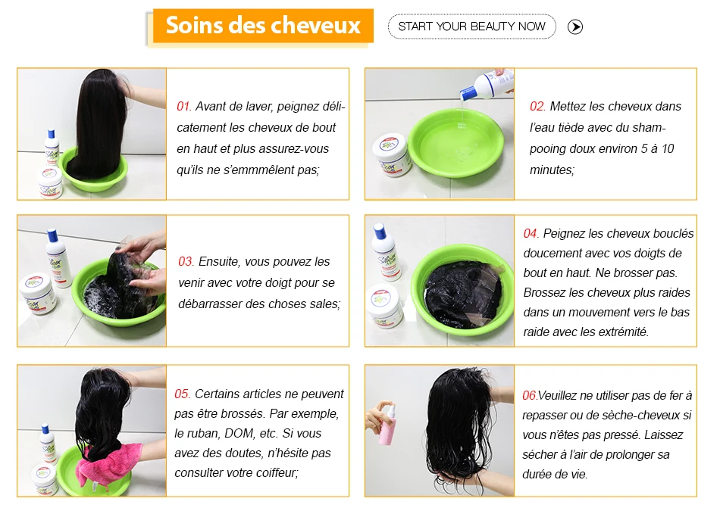This screenshot has height=514, width=720.
Task: Click the red 06. step number
Action: [x=530, y=395]
